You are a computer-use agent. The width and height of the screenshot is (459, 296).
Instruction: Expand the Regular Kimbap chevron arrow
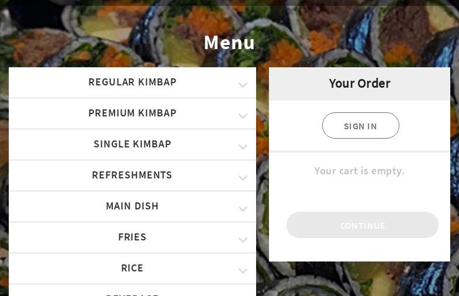point(243,85)
